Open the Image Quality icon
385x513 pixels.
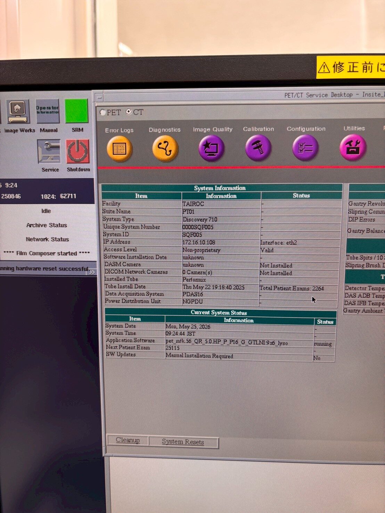tap(211, 148)
